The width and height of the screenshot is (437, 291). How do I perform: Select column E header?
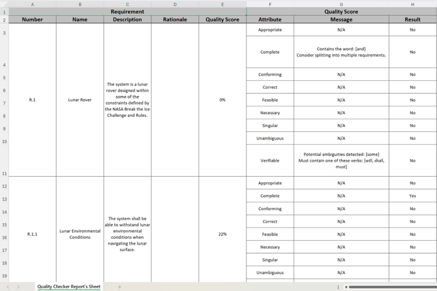click(222, 5)
